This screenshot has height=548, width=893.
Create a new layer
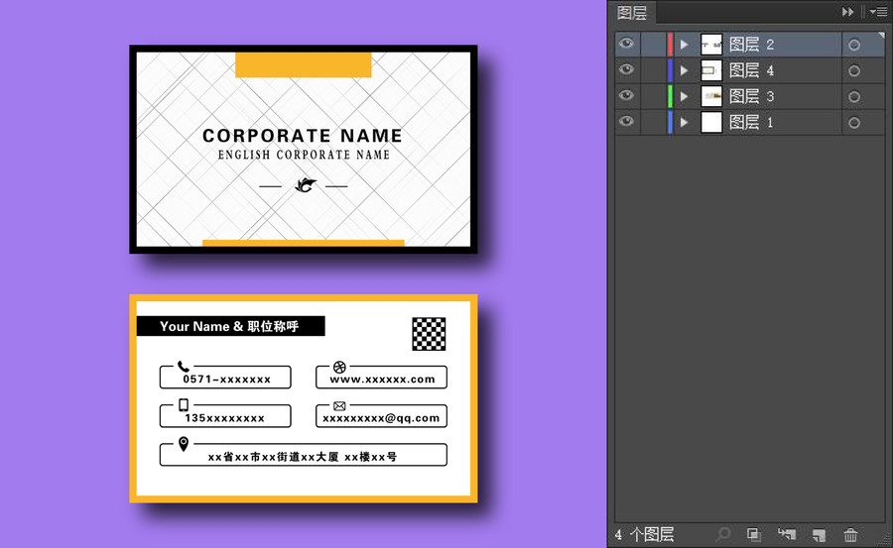(819, 534)
